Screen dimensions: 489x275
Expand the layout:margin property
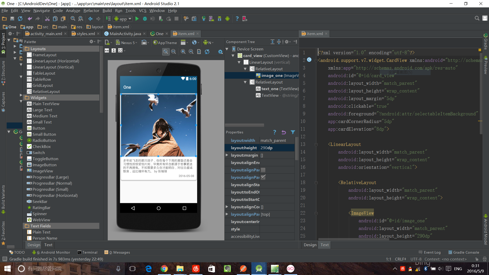pyautogui.click(x=227, y=155)
